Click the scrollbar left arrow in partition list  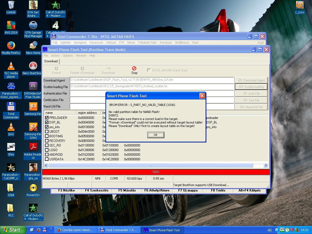tap(46, 165)
